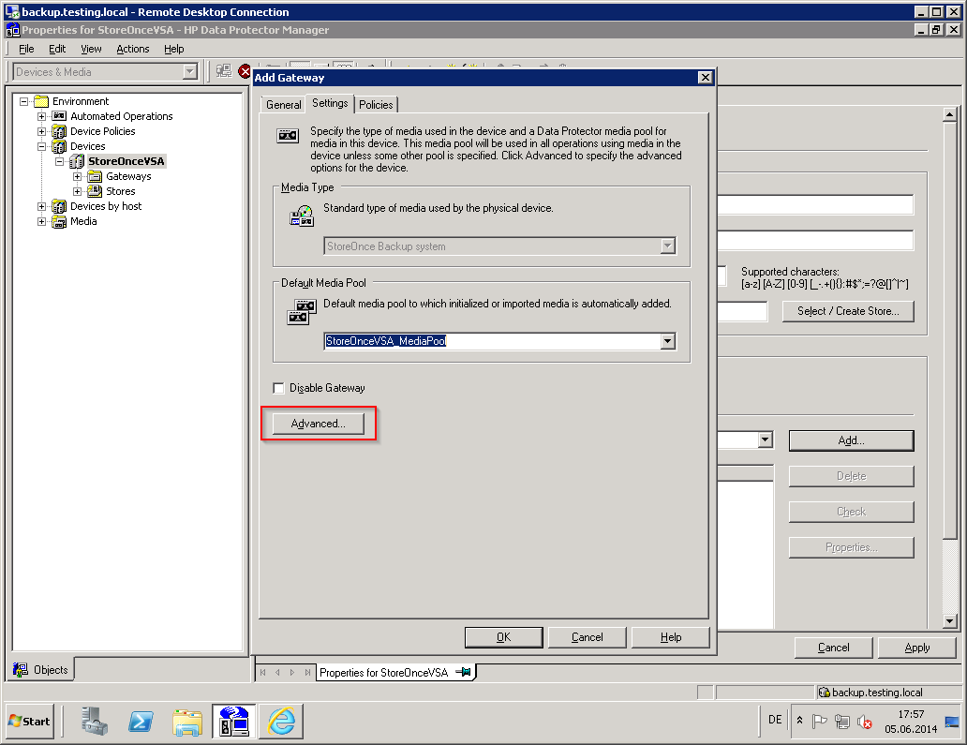Click the Default Media Pool text field
967x745 pixels.
tap(492, 341)
